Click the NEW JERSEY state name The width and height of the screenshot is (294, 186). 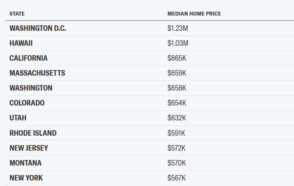tap(29, 148)
